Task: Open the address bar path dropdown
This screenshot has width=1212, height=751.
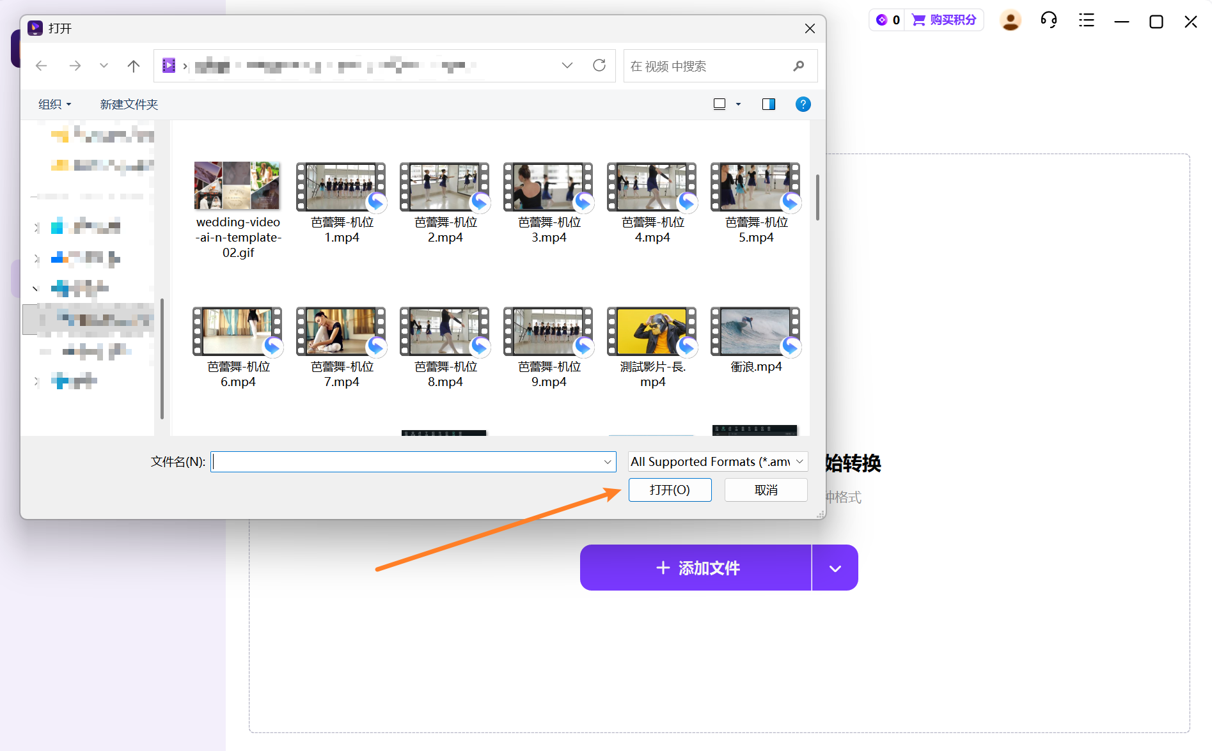Action: (567, 66)
